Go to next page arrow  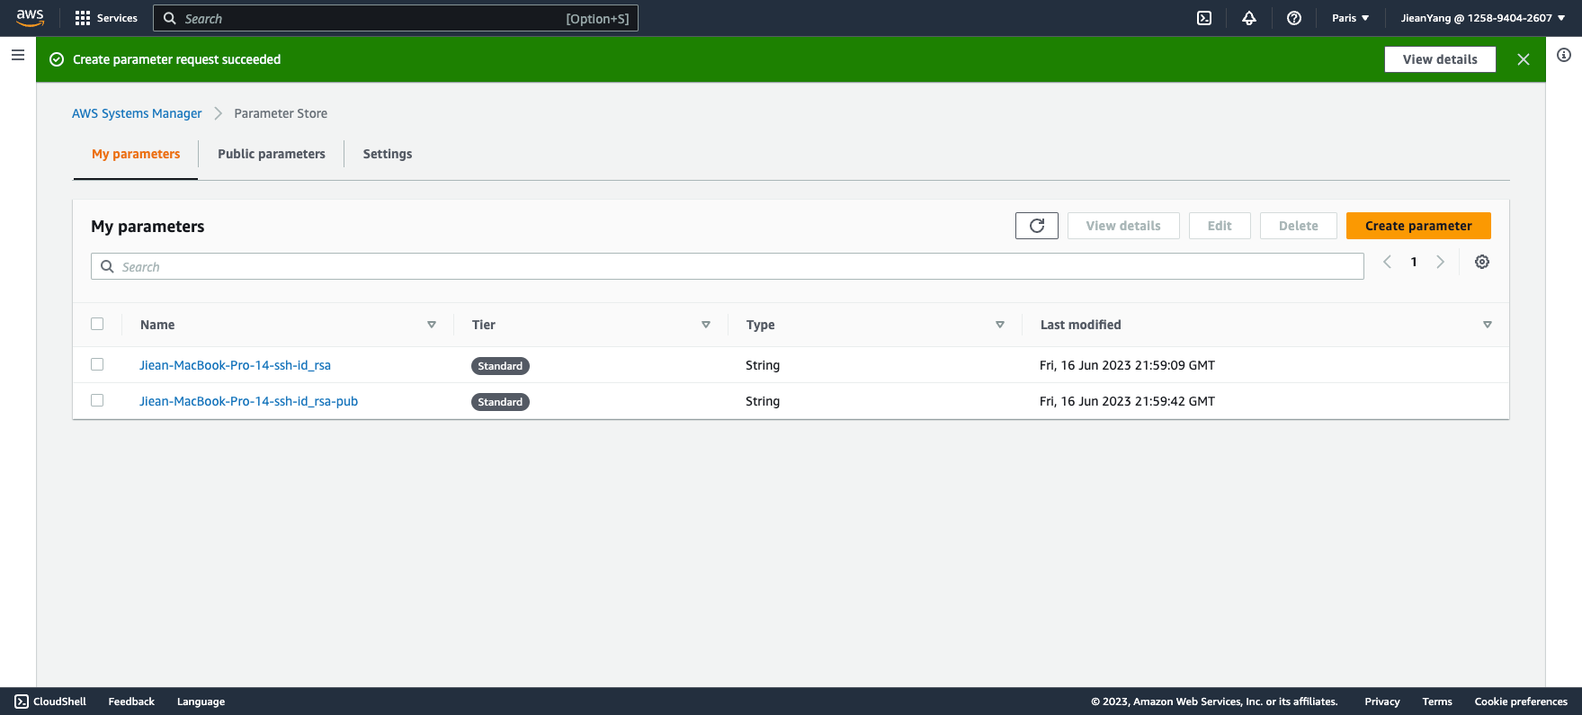pyautogui.click(x=1441, y=262)
